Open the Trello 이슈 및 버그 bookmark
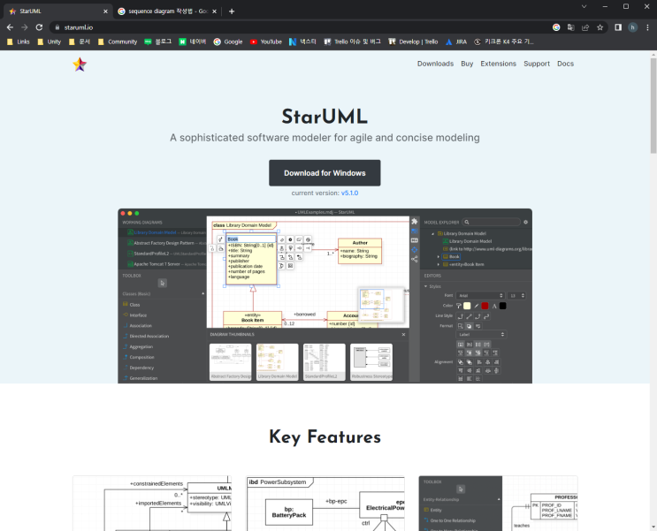 coord(353,42)
